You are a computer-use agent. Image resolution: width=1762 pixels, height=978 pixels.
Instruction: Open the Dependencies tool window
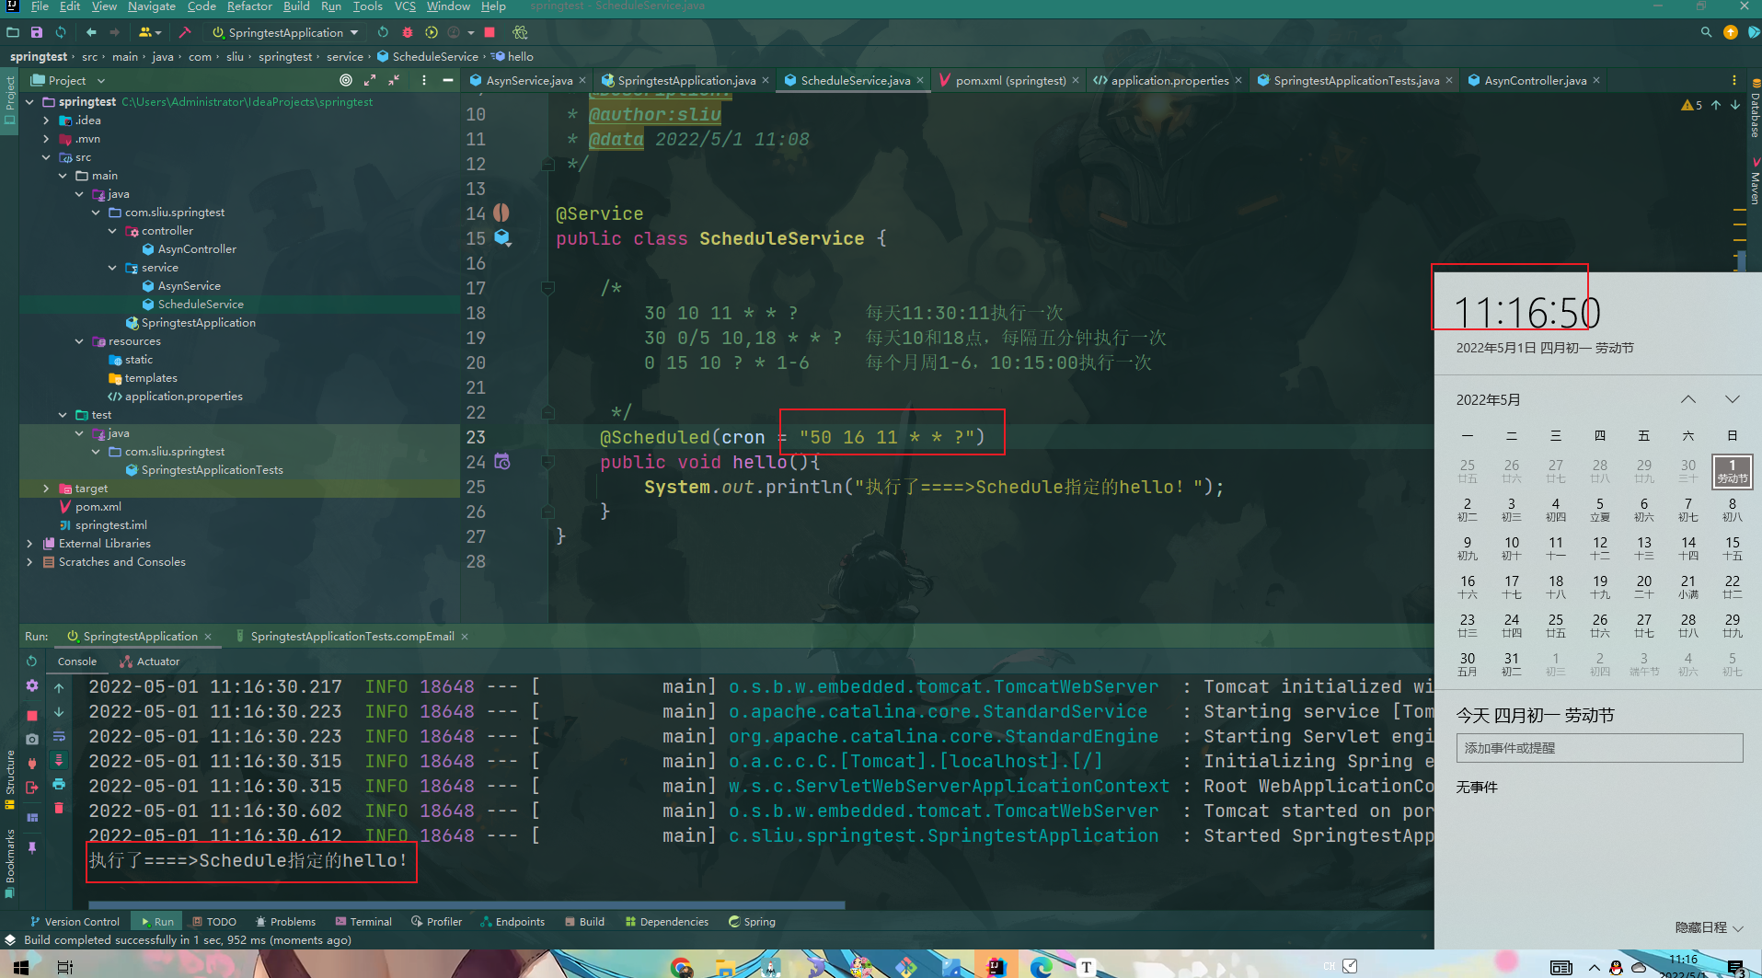(x=667, y=921)
